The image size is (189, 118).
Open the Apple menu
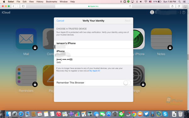(x=4, y=2)
